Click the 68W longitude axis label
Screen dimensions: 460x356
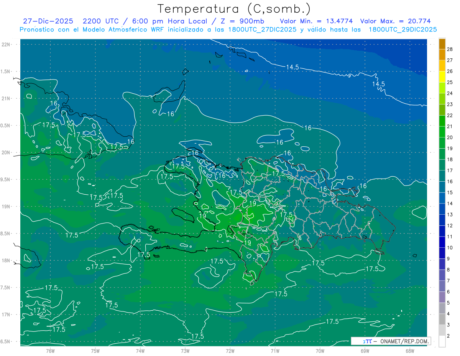(409, 351)
